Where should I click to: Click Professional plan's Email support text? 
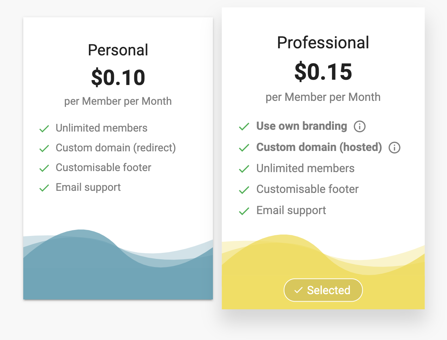tap(291, 211)
